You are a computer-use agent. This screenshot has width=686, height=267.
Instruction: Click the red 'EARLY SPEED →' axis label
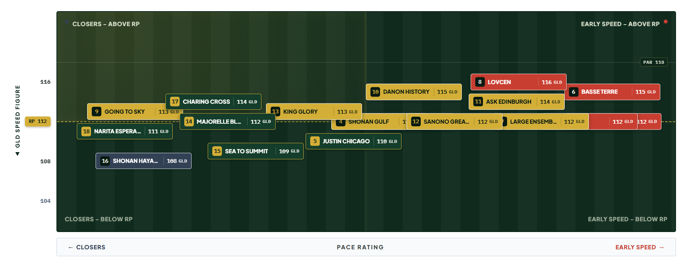[x=640, y=247]
